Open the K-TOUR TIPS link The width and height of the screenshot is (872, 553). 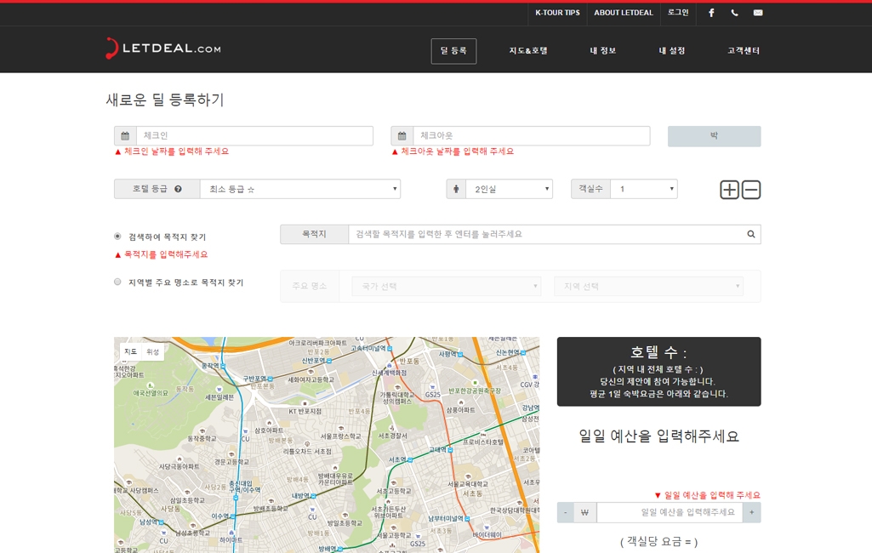click(557, 13)
